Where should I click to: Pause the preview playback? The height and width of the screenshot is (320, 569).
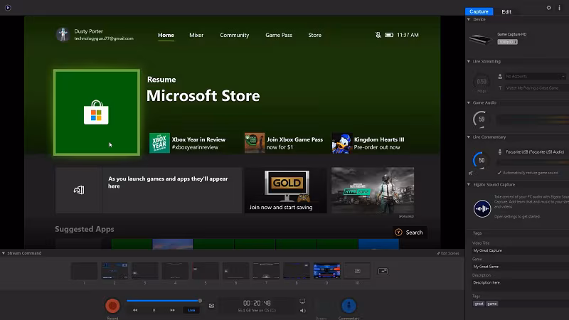(154, 310)
